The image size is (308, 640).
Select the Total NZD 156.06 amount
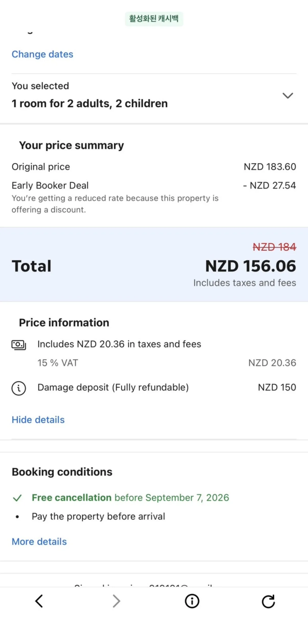(x=251, y=266)
